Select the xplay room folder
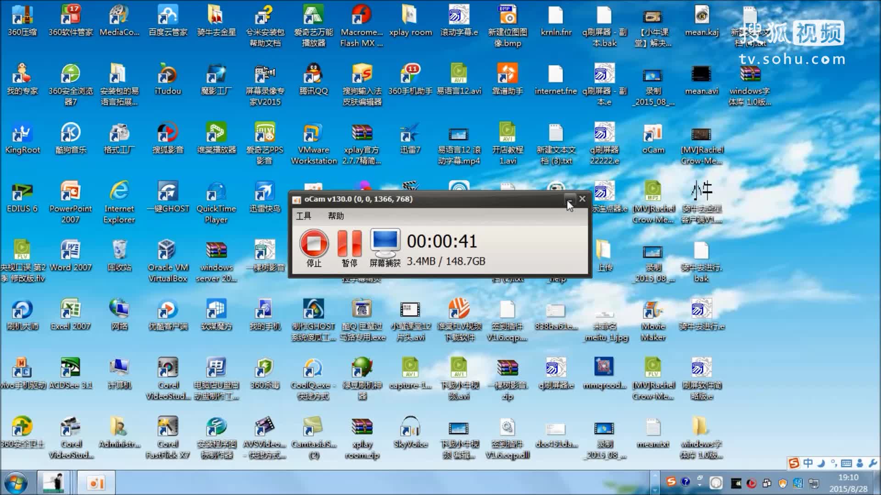Screen dimensions: 881x495 coord(410,20)
